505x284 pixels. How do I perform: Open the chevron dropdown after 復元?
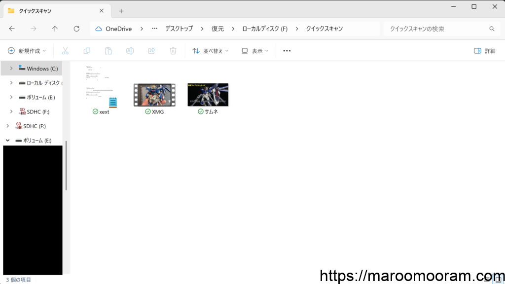tap(233, 29)
